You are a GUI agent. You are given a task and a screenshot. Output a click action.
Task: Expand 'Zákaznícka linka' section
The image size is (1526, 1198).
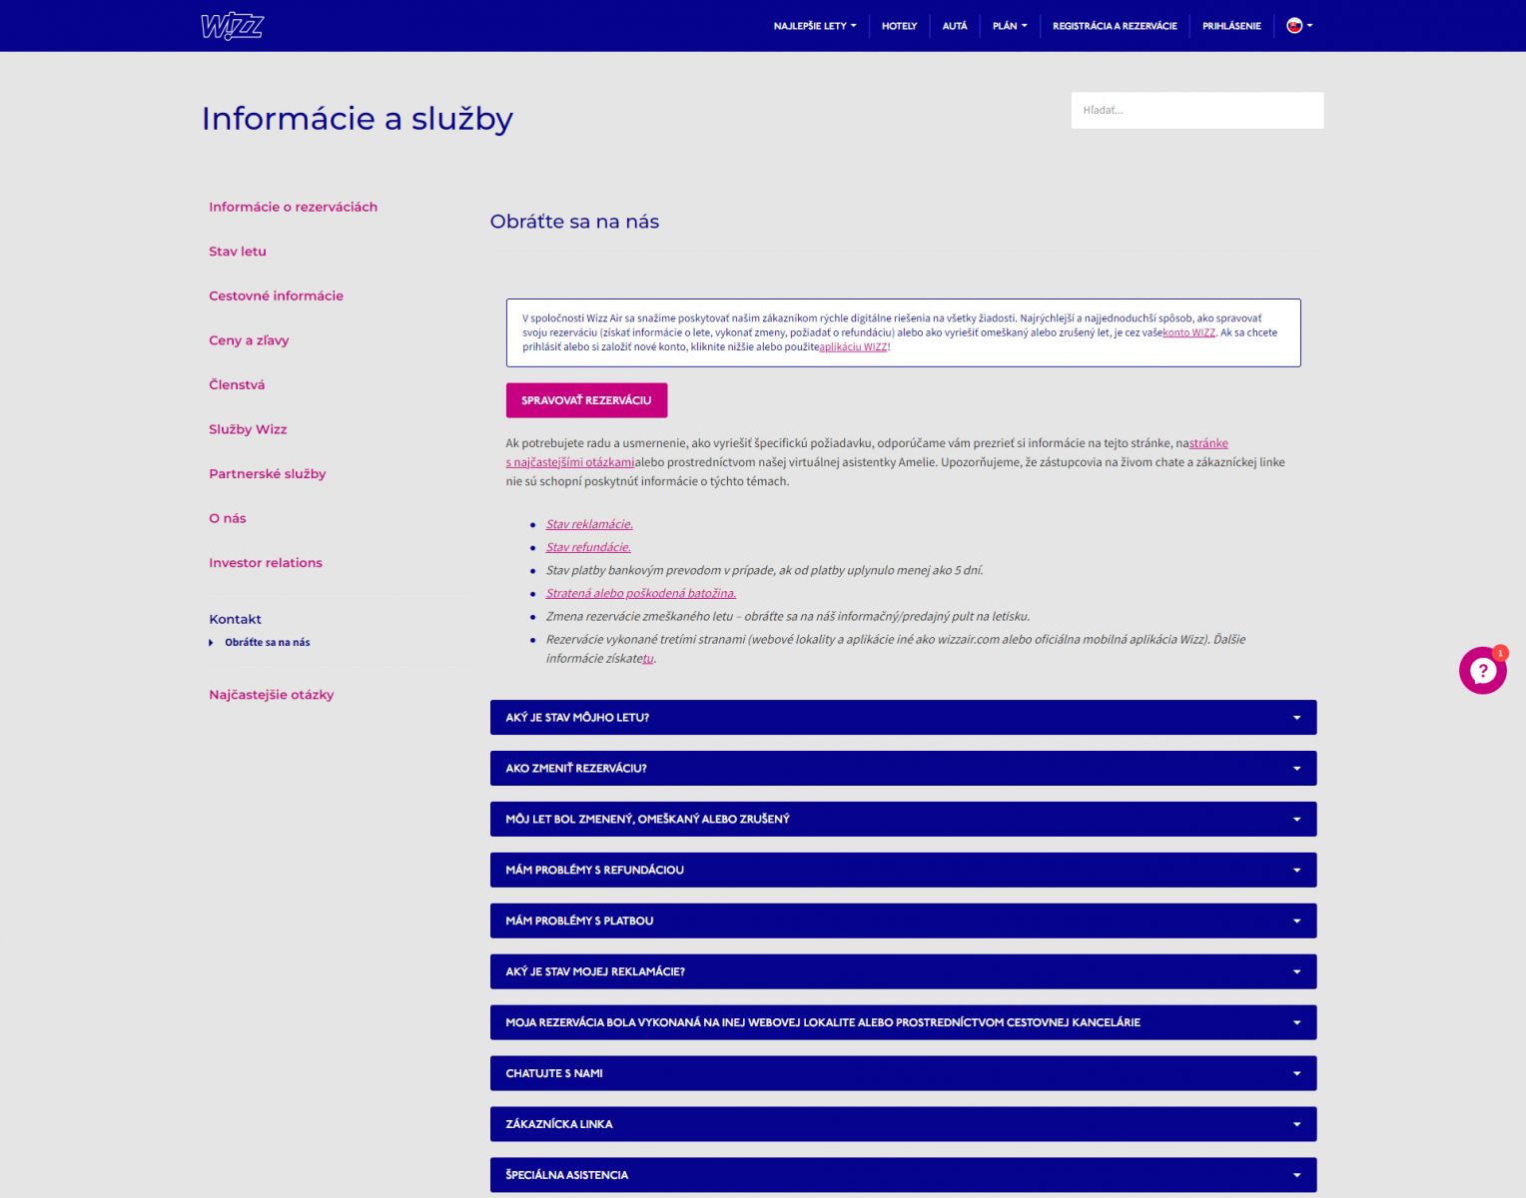pos(903,1124)
